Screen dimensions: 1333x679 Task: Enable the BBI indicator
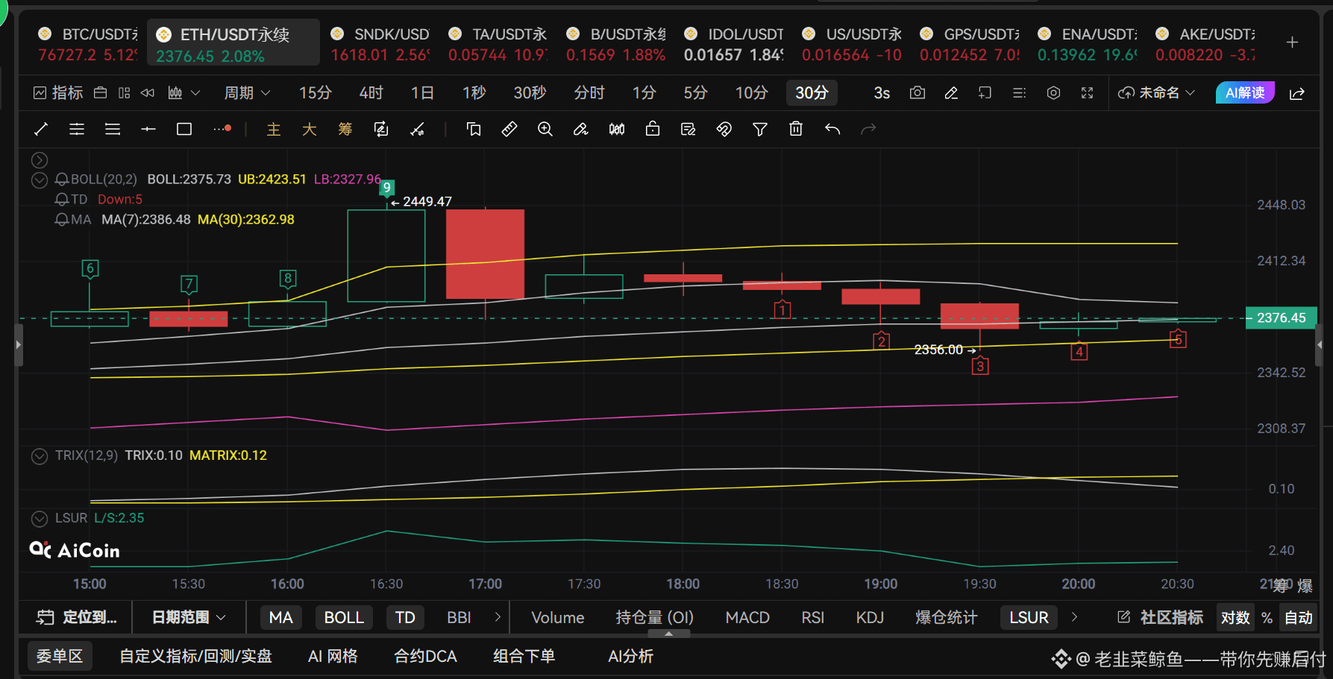pyautogui.click(x=459, y=617)
